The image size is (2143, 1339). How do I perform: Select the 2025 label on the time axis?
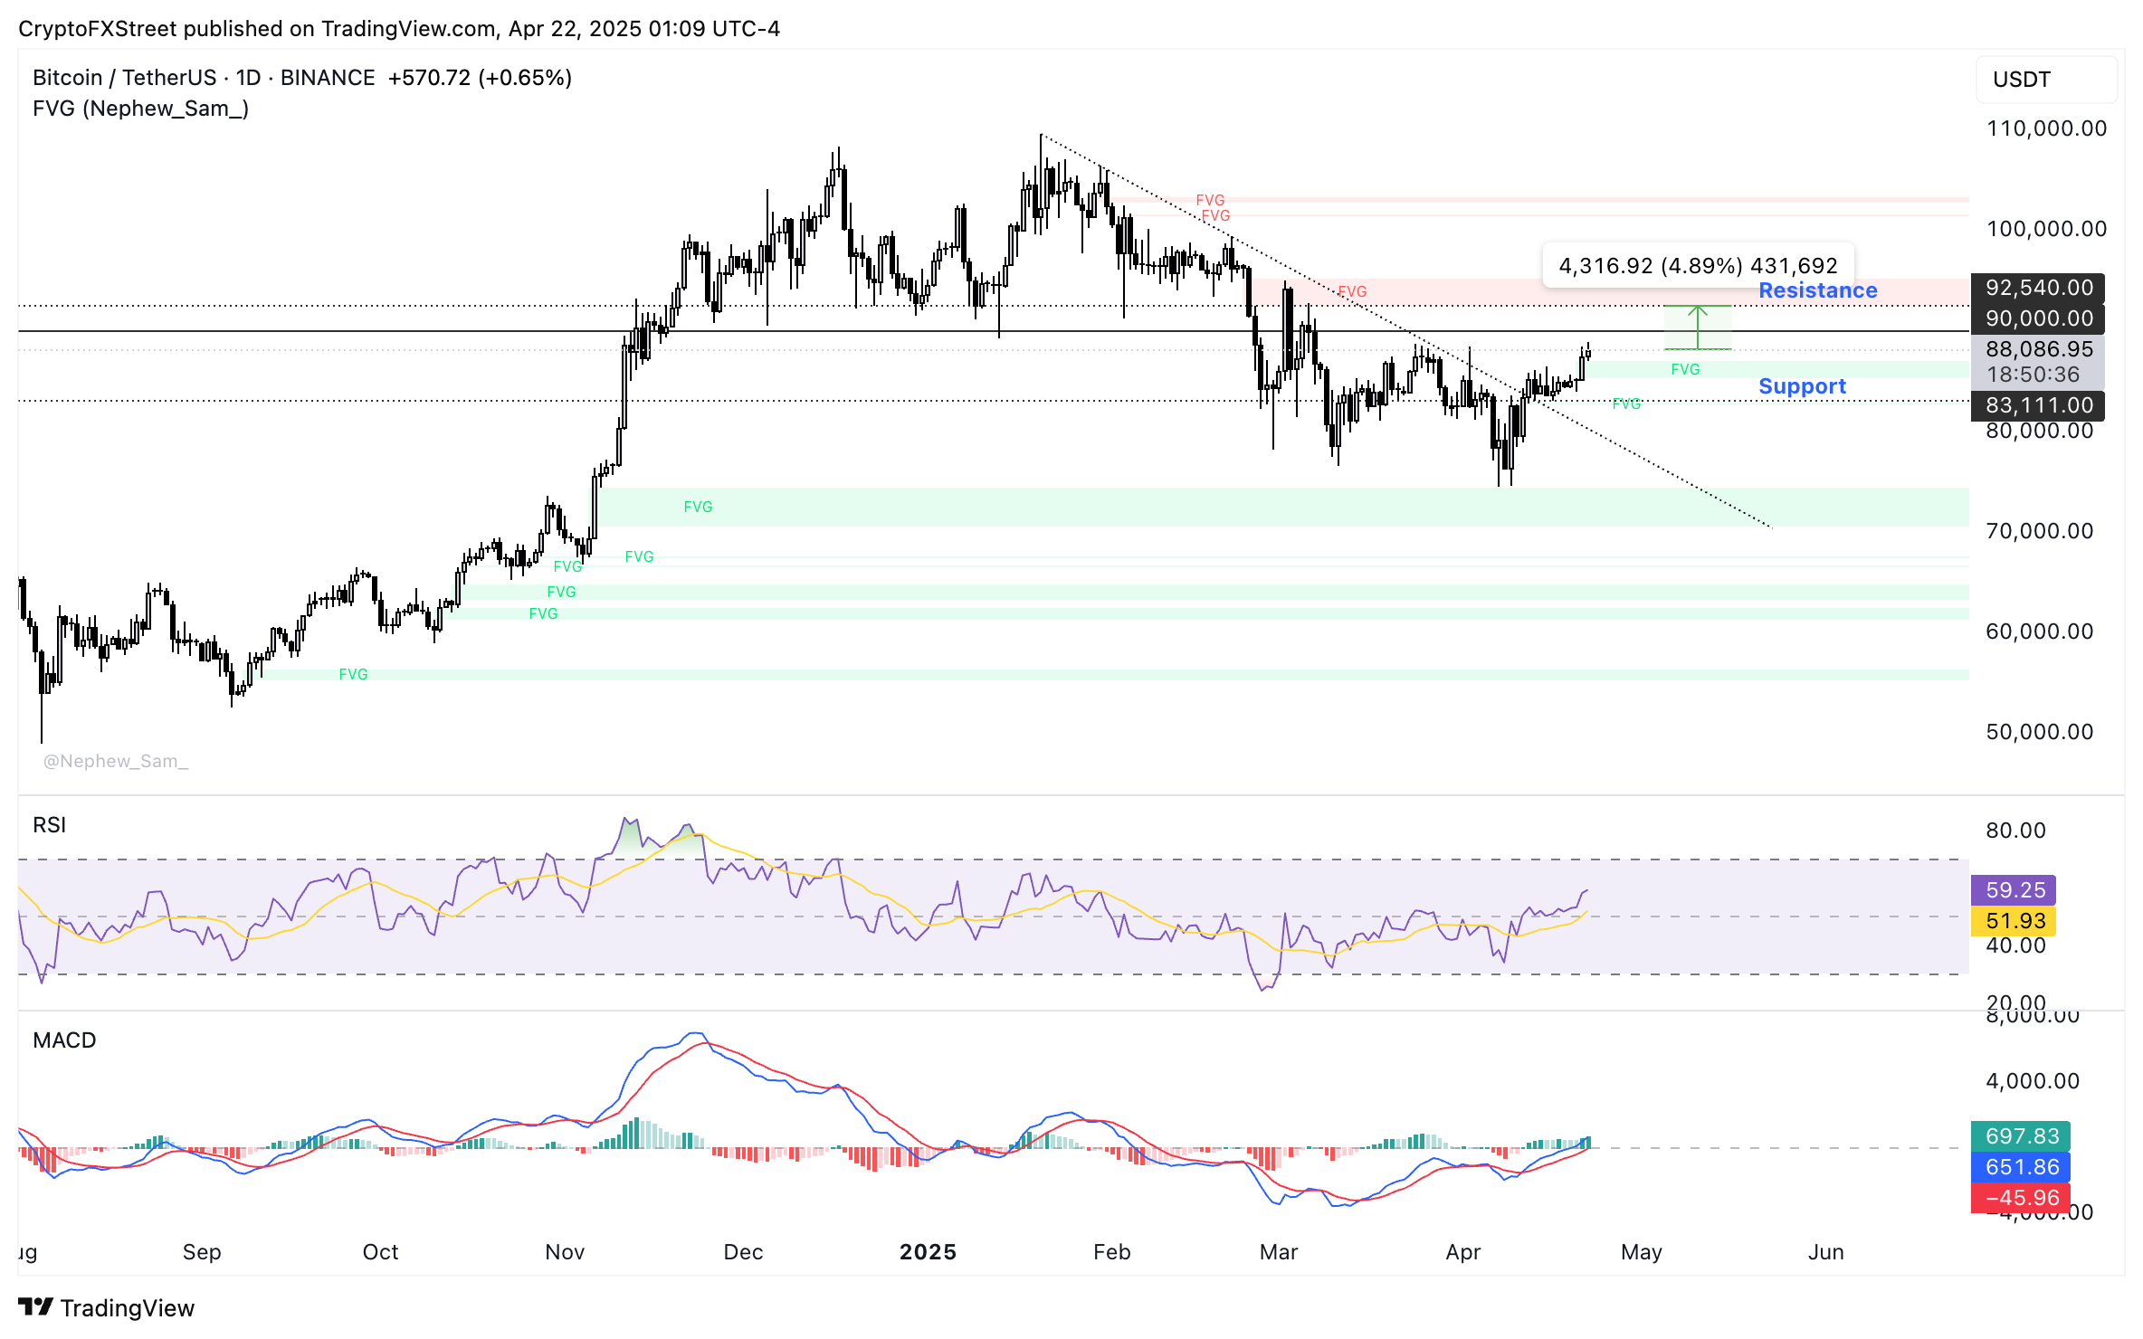coord(928,1252)
